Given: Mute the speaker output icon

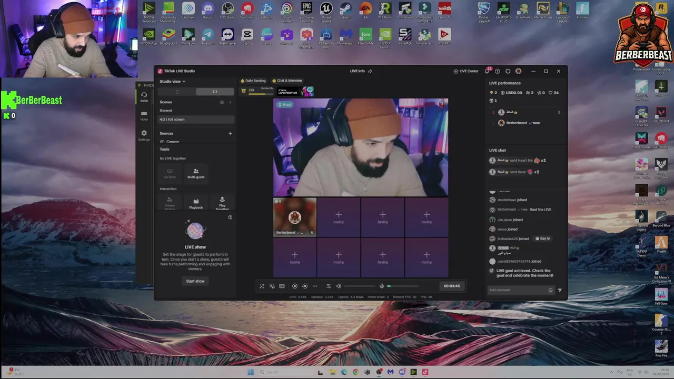Looking at the screenshot, I should tap(339, 286).
